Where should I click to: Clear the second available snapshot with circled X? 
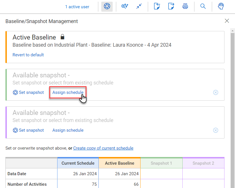216,130
